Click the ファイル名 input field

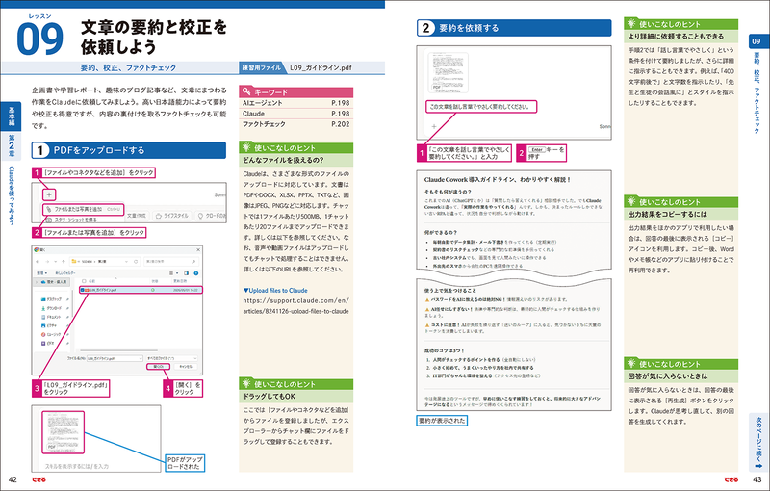tap(115, 358)
